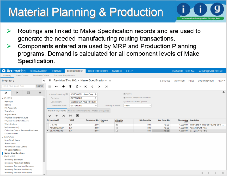Collapse the ENTER section in sidebar
This screenshot has height=176, width=227.
(3, 98)
